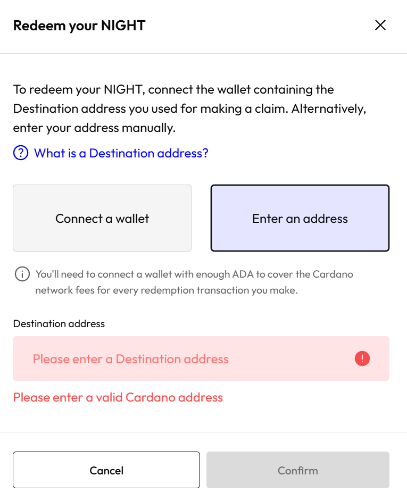Viewport: 407px width, 501px height.
Task: Click the "Destination address" field label
Action: pos(59,323)
